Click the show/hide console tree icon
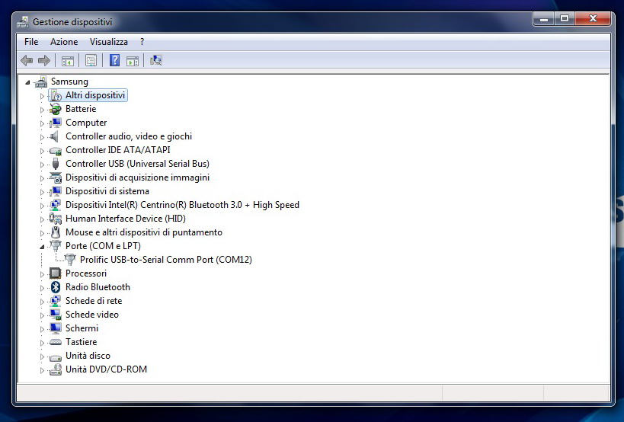The height and width of the screenshot is (422, 624). coord(68,60)
